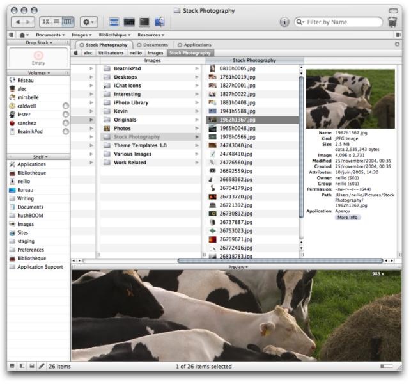Open the Action gear menu
Image resolution: width=411 pixels, height=384 pixels.
point(89,22)
